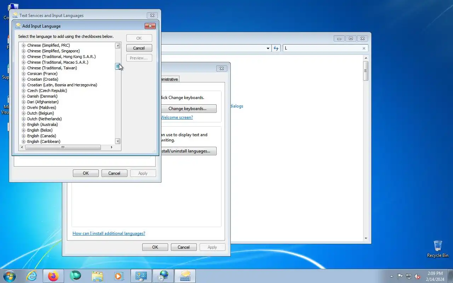Select Dari (Afghanistan) language entry
Viewport: 453px width, 283px height.
[43, 102]
